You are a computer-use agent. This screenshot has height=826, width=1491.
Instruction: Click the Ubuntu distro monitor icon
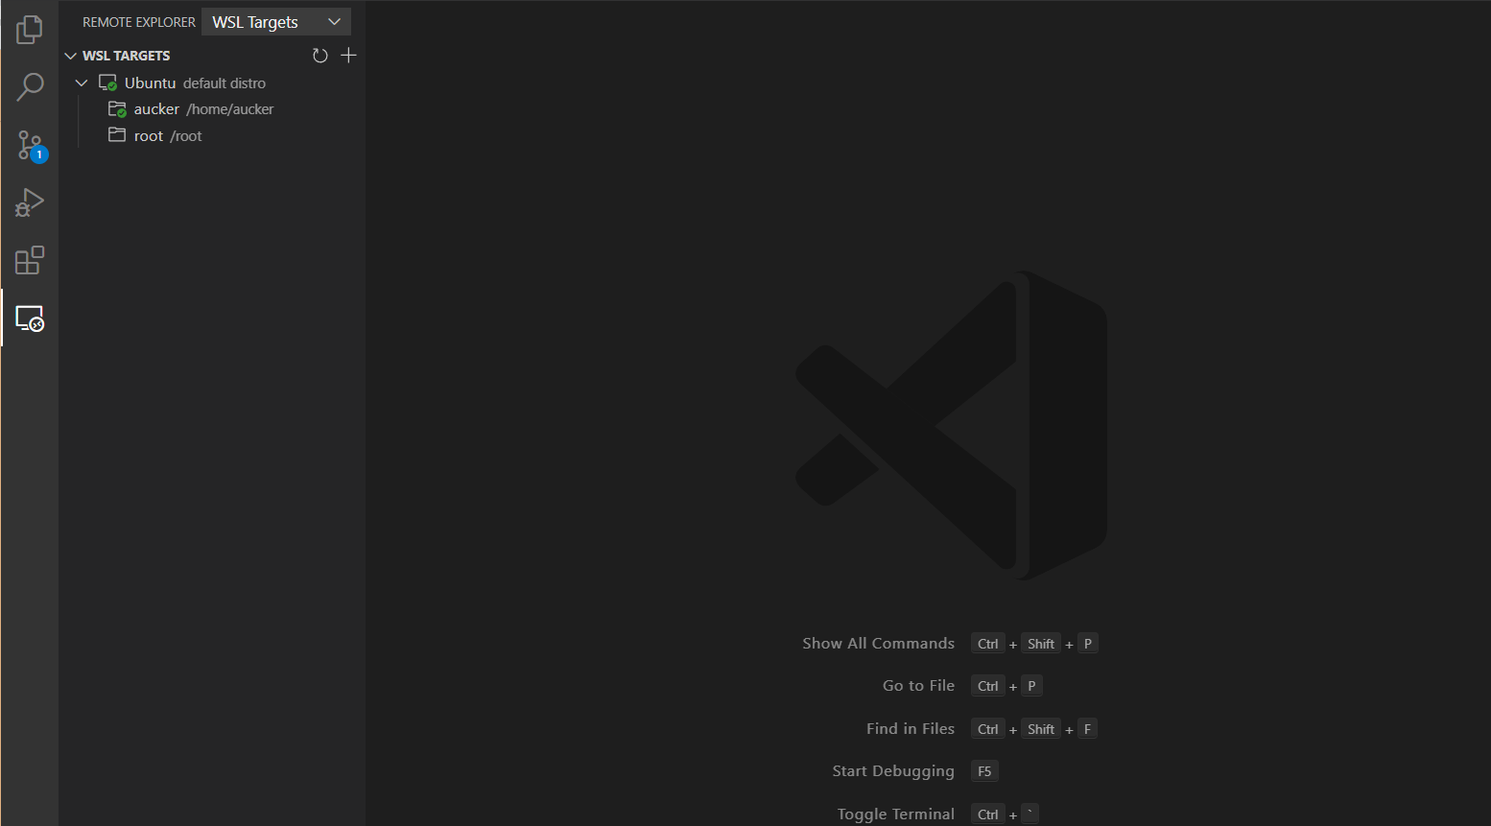click(108, 83)
